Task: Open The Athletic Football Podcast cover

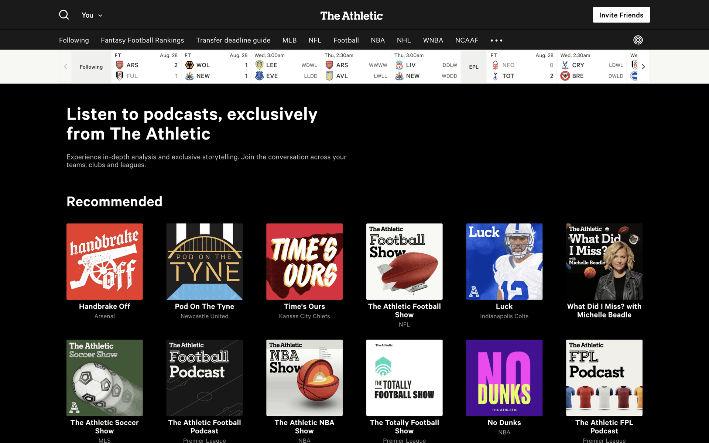Action: coord(205,378)
